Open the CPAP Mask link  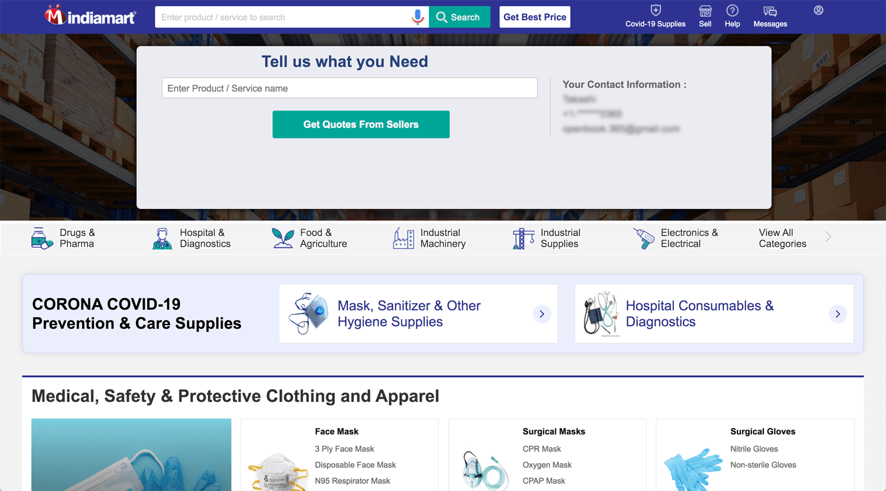[x=544, y=481]
